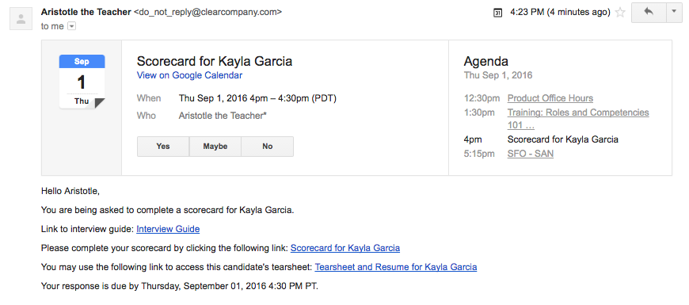Image resolution: width=689 pixels, height=305 pixels.
Task: Click the calendar event icon near timestamp
Action: click(497, 13)
